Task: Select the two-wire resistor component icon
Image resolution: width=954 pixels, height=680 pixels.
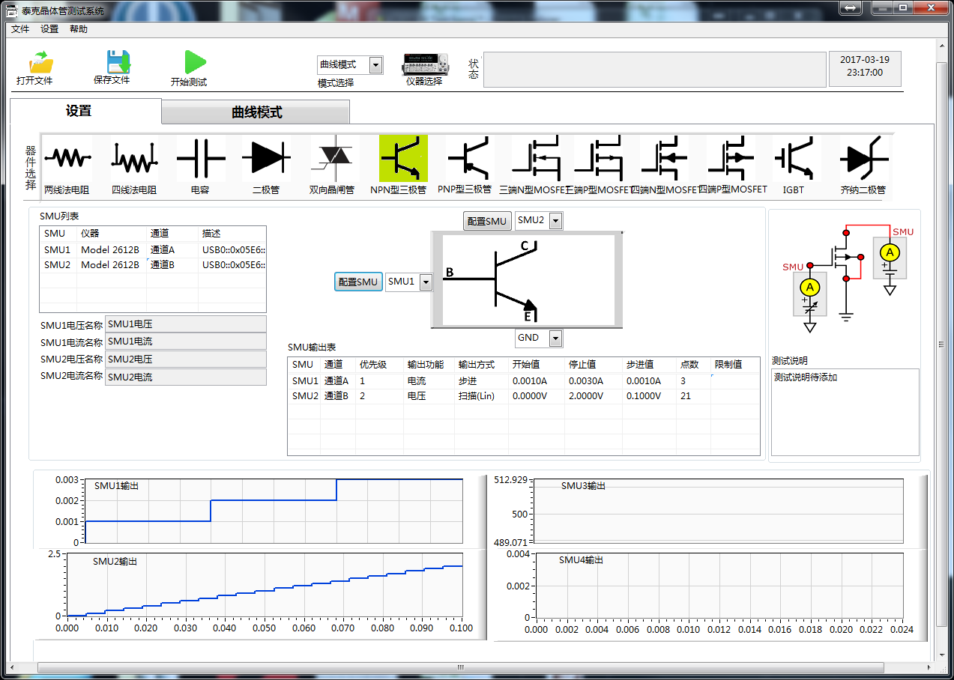Action: [67, 158]
